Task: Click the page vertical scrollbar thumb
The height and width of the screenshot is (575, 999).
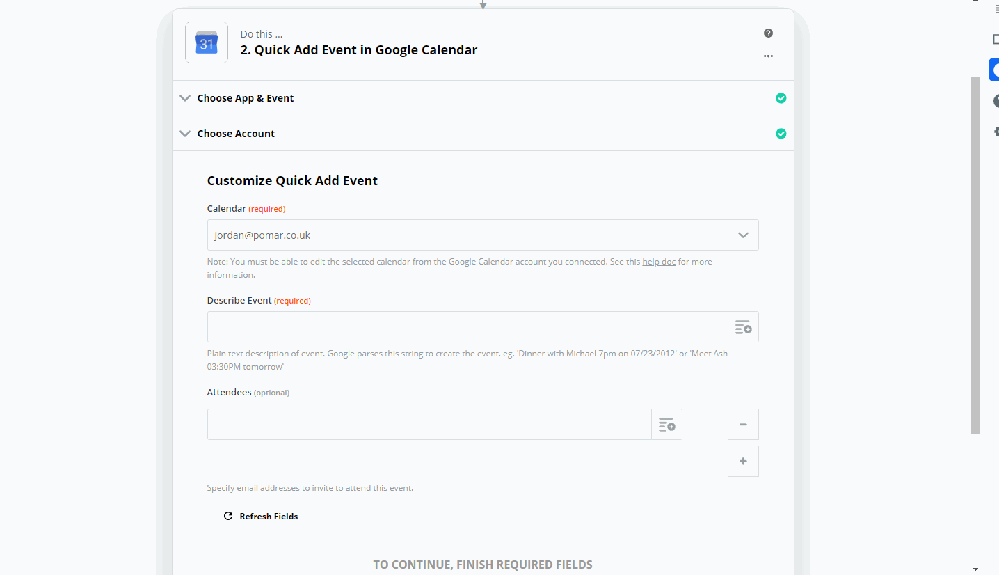Action: 976,255
